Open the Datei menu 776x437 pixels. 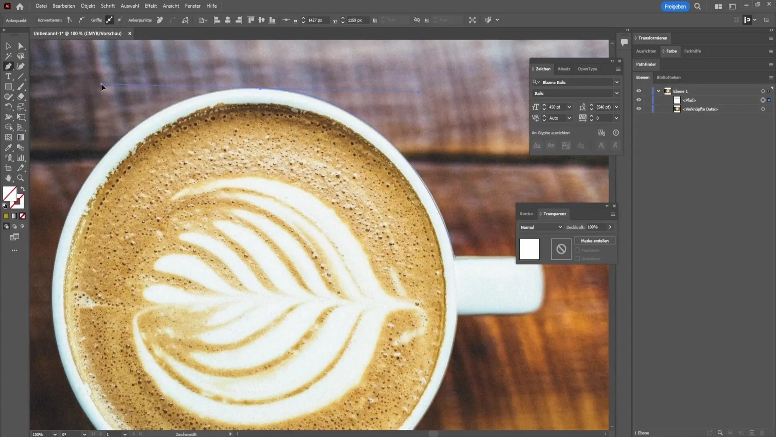(41, 6)
